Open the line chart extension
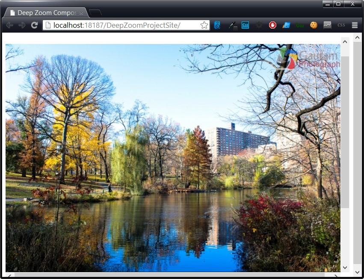Image resolution: width=364 pixels, height=279 pixels. point(327,25)
